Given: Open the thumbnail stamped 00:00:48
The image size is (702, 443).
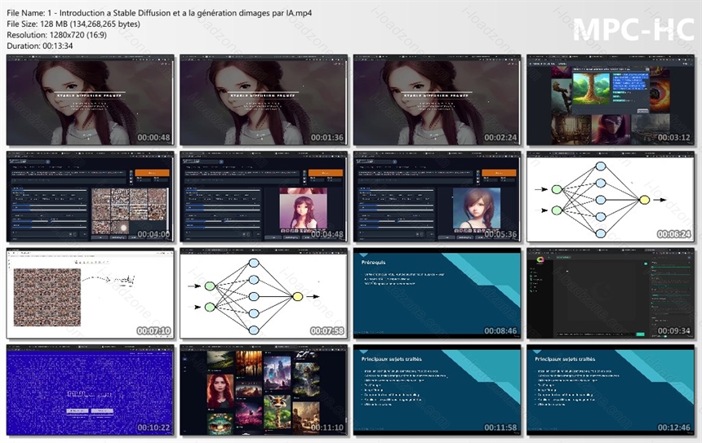Looking at the screenshot, I should (x=90, y=100).
